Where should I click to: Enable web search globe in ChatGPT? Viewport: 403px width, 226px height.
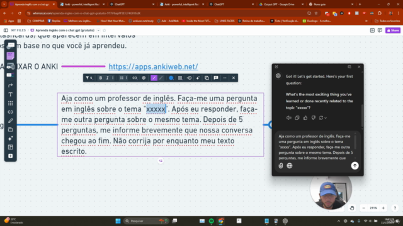click(290, 166)
